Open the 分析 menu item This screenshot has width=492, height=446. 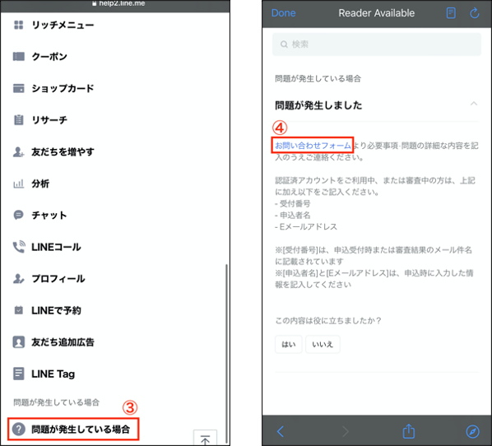tap(40, 184)
